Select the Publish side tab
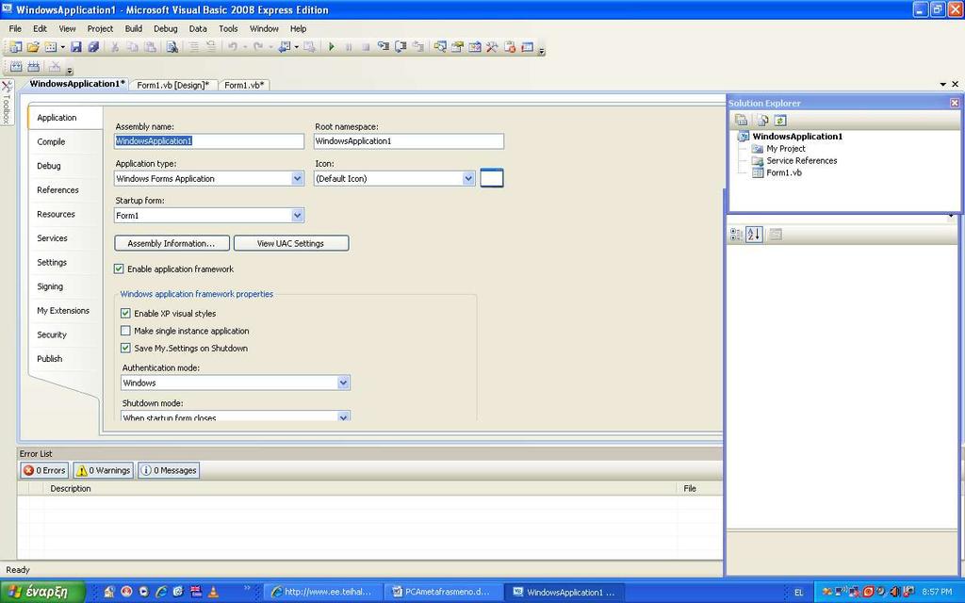Viewport: 965px width, 603px height. [x=50, y=359]
